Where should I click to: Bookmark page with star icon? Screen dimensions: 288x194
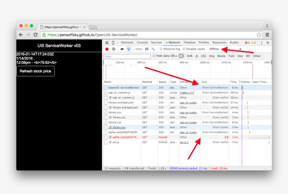(x=259, y=35)
